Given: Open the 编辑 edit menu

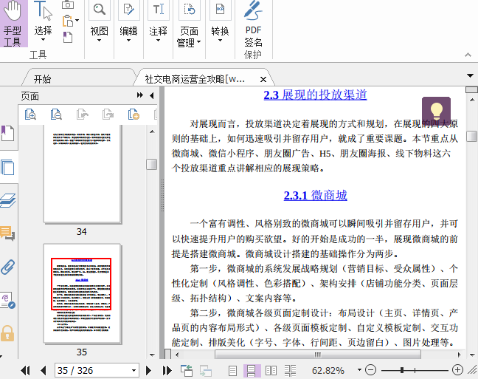Looking at the screenshot, I should pyautogui.click(x=128, y=22).
